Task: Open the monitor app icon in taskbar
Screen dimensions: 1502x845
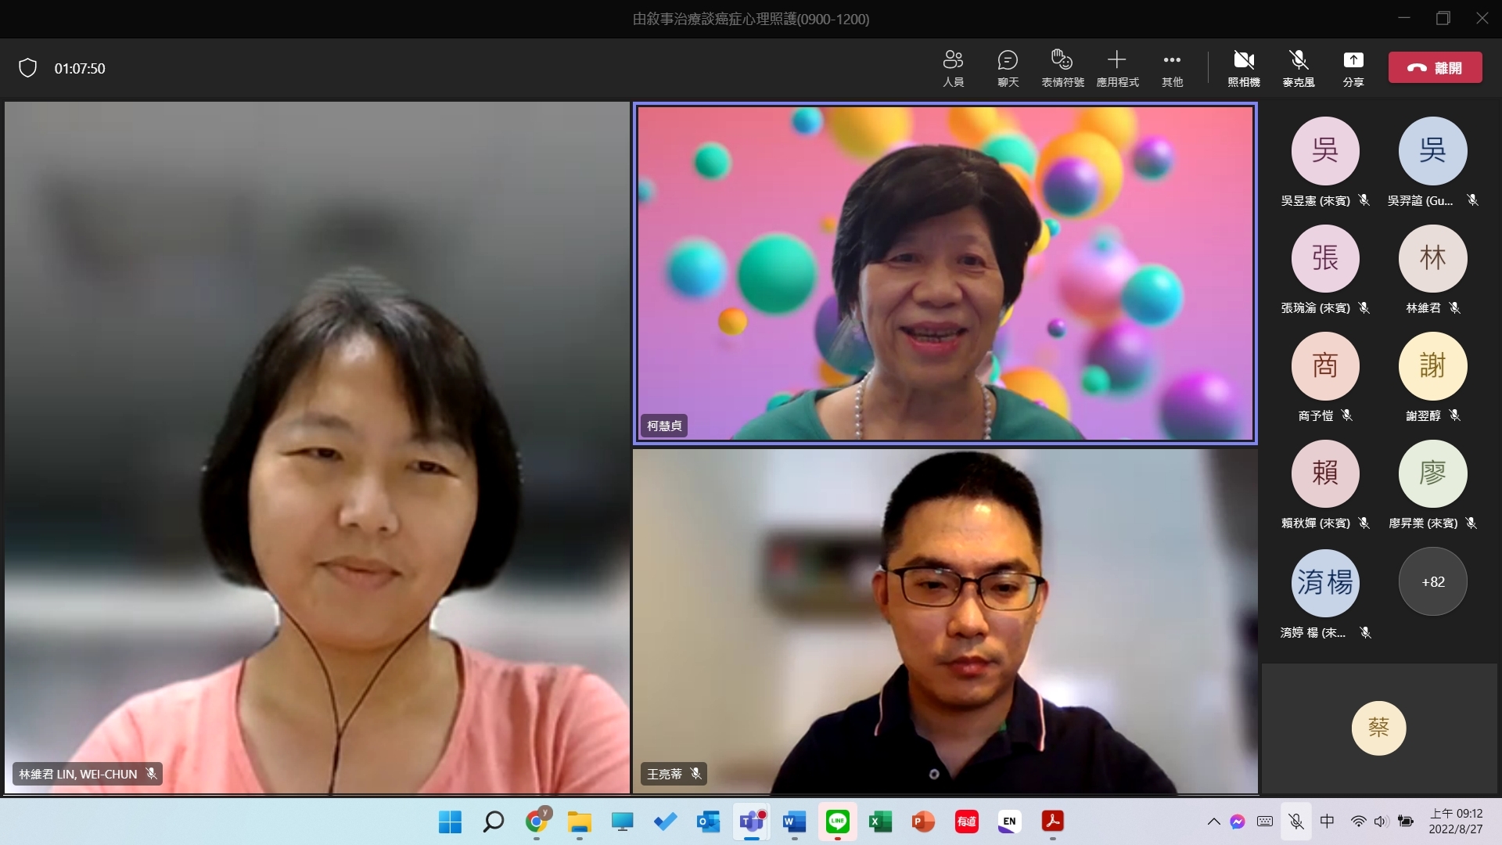Action: 623,822
